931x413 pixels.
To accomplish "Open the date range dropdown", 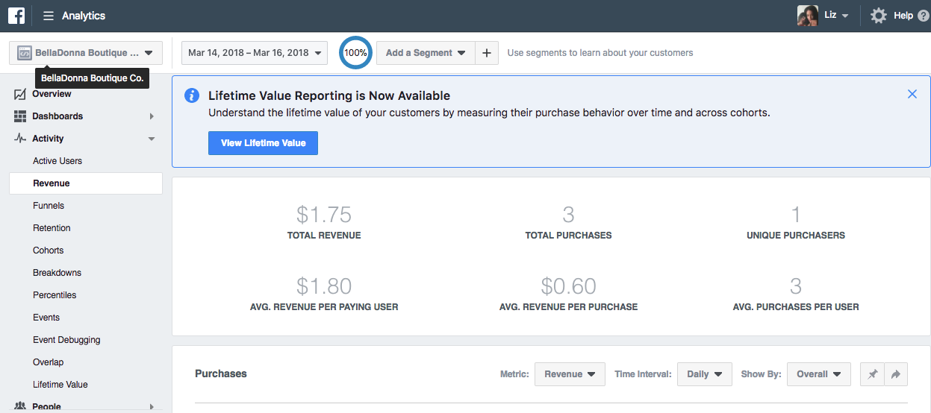I will click(255, 53).
